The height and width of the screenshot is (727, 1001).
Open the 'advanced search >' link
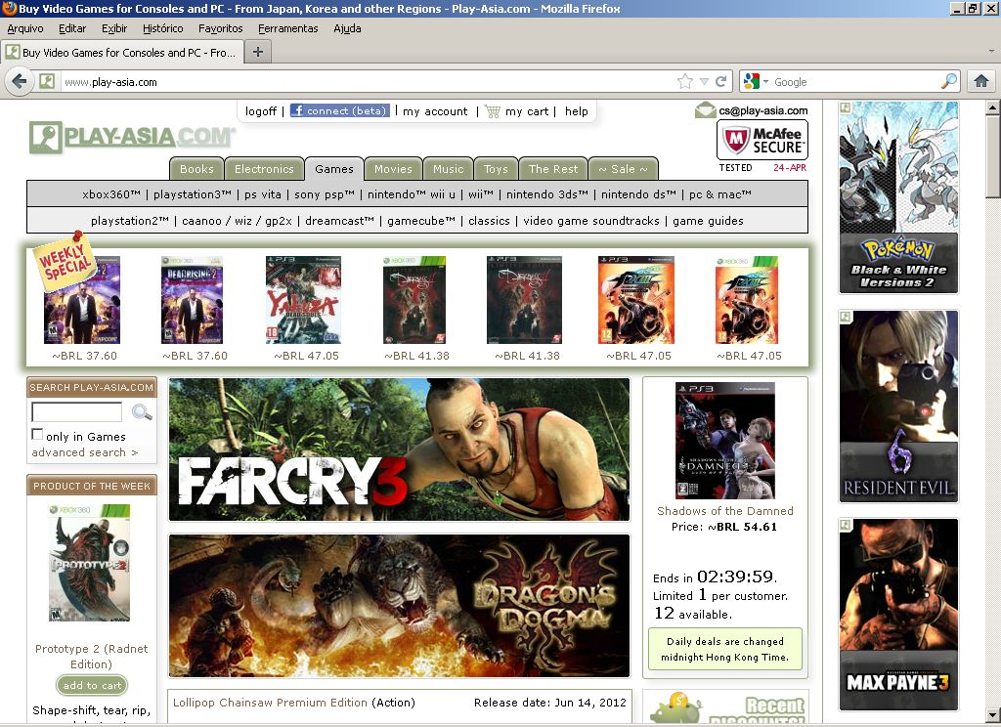(x=85, y=452)
